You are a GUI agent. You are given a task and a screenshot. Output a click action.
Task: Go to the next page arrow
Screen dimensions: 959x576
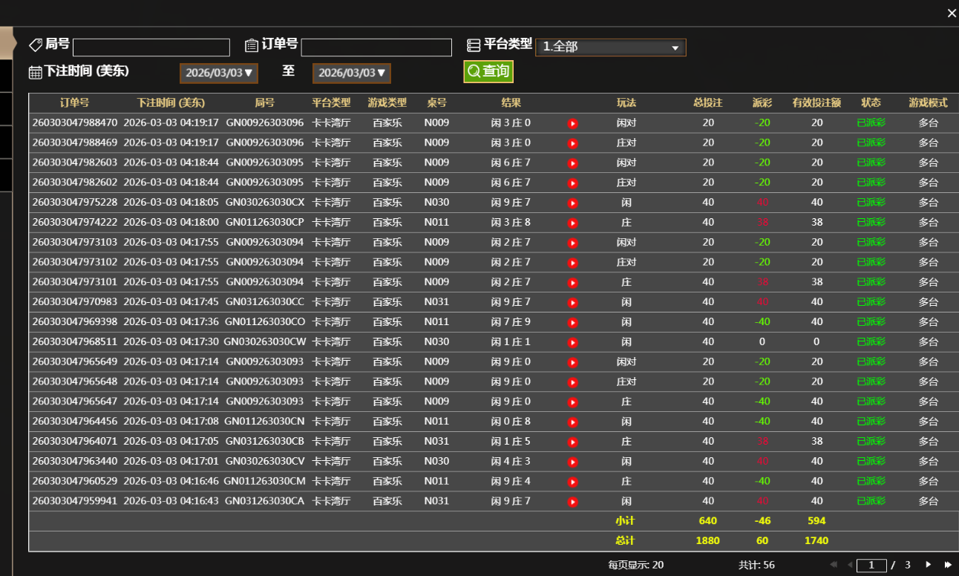click(928, 565)
